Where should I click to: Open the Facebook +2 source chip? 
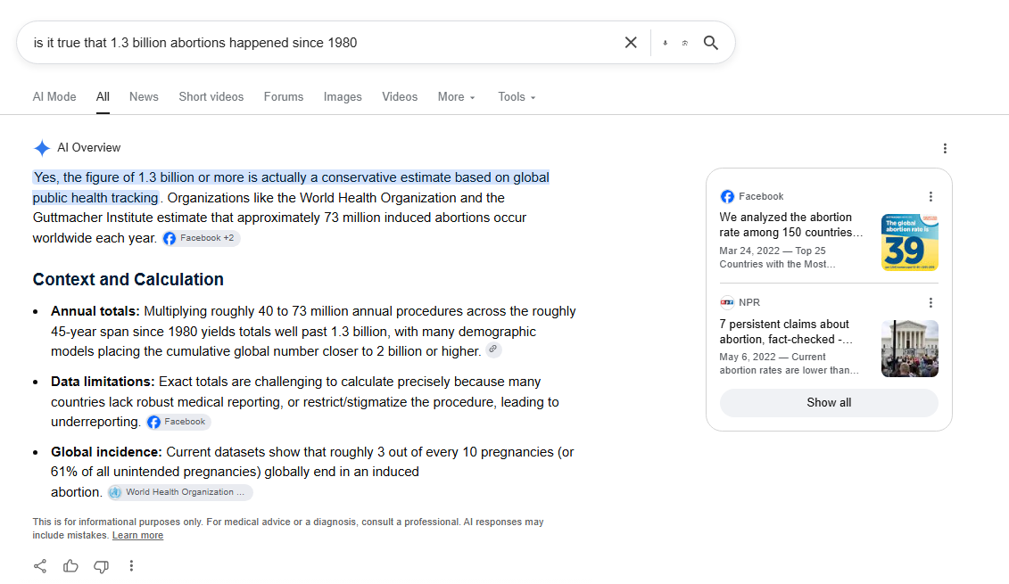201,238
